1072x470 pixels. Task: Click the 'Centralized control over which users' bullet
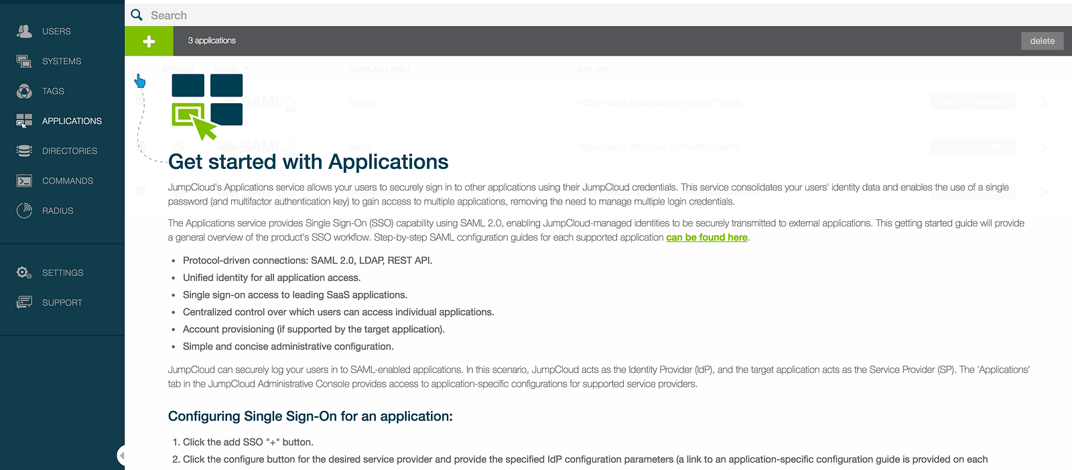click(x=338, y=312)
